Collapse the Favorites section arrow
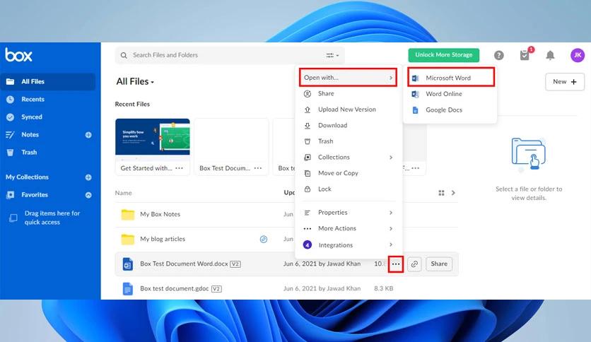 [x=88, y=195]
